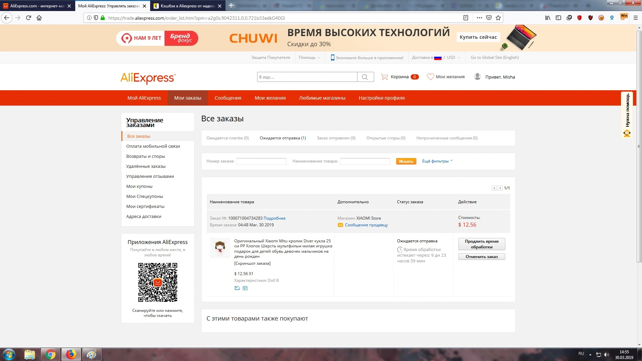Expand Ещё фильтры options
This screenshot has width=642, height=361.
point(437,161)
